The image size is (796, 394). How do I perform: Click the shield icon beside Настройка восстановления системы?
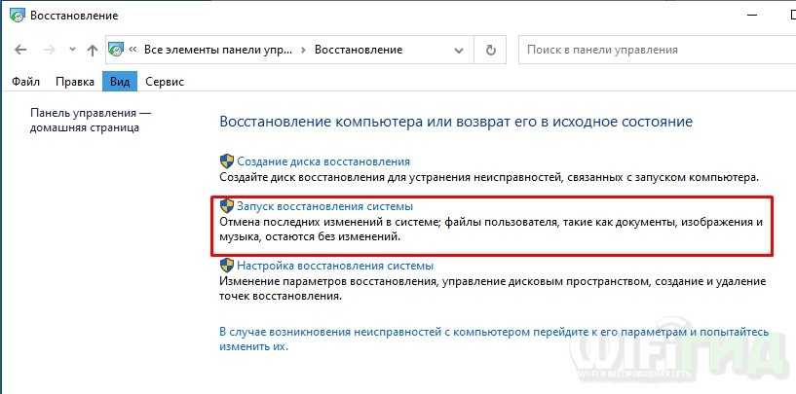coord(227,266)
